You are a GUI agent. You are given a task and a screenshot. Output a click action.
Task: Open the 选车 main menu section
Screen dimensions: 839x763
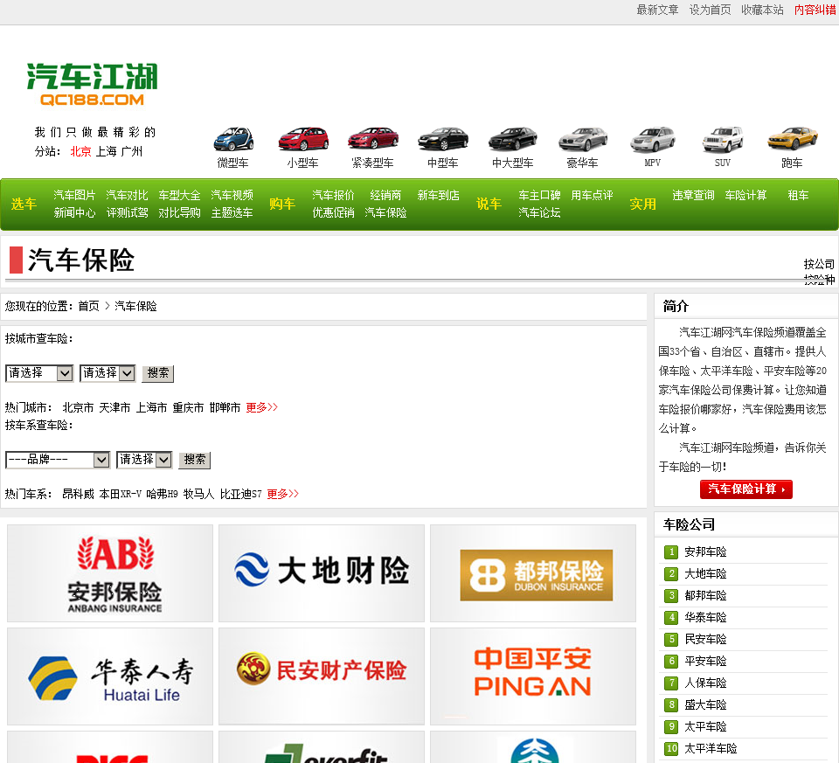[x=24, y=204]
